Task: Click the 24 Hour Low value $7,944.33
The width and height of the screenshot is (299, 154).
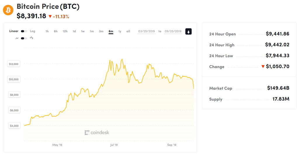Action: 278,55
